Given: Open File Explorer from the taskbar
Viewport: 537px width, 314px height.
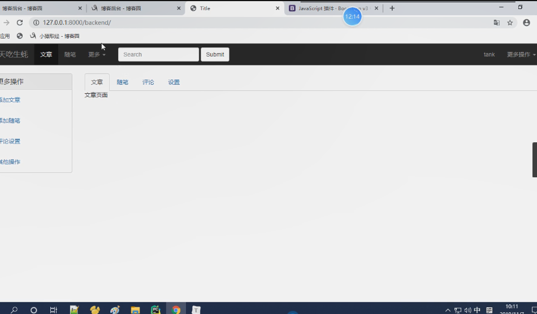Looking at the screenshot, I should [x=135, y=310].
